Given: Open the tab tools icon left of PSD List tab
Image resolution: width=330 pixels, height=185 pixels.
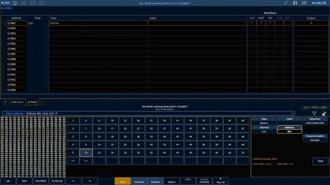Looking at the screenshot, I should coord(5,102).
